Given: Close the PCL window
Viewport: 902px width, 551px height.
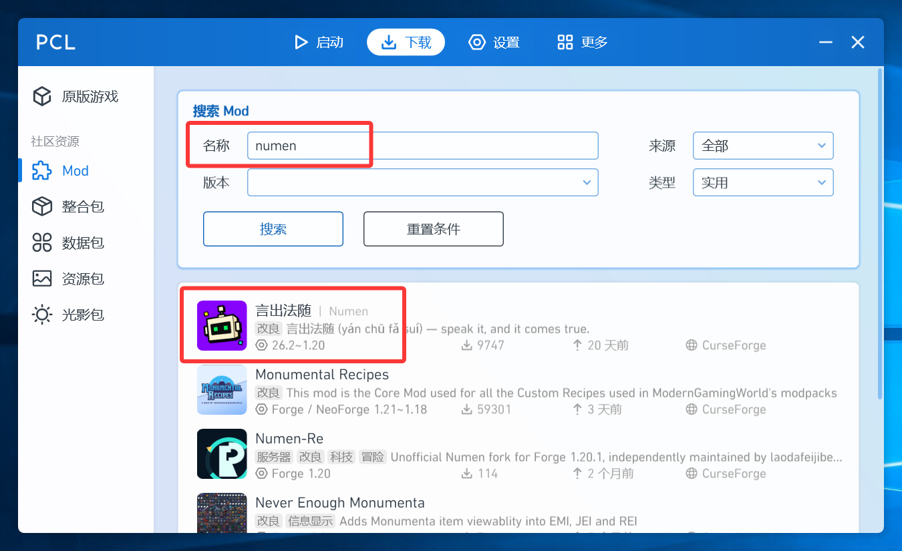Looking at the screenshot, I should point(858,43).
